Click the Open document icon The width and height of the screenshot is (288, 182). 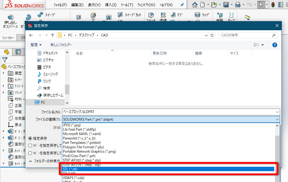214,5
